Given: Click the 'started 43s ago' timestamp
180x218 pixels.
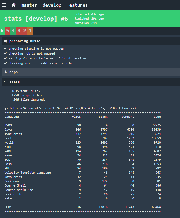Looking at the screenshot, I should tap(90, 14).
